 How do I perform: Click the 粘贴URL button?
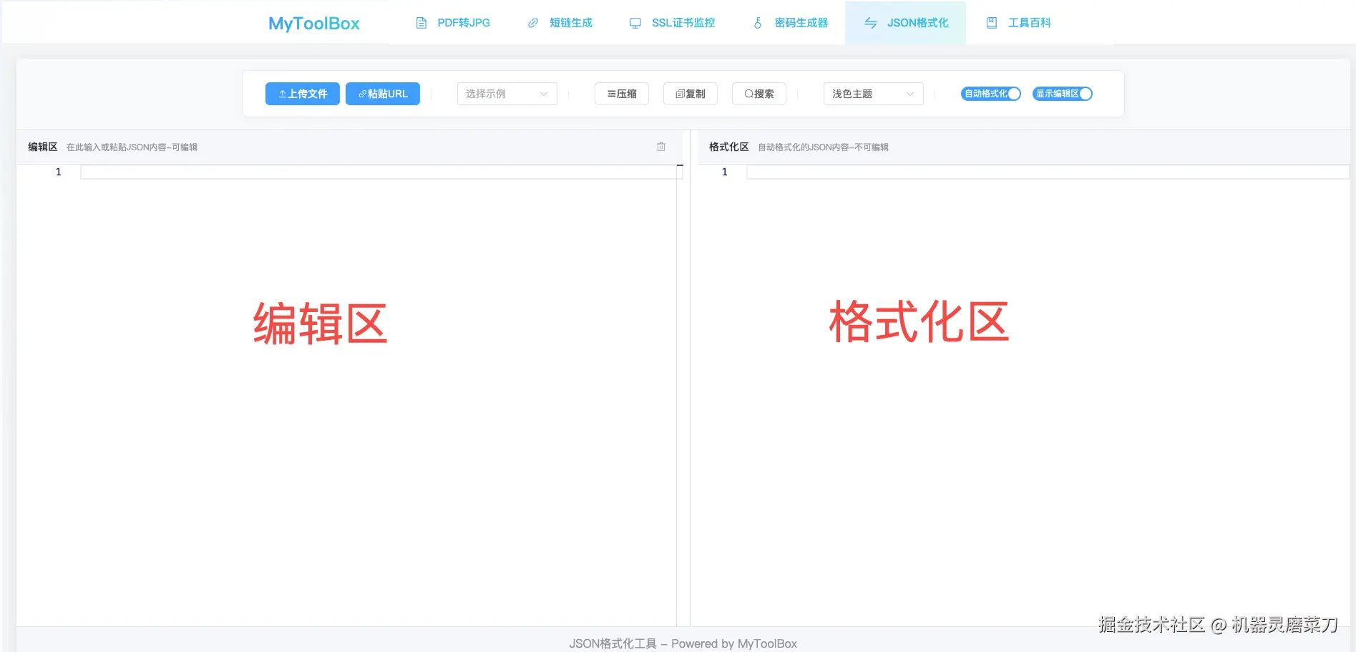point(383,94)
